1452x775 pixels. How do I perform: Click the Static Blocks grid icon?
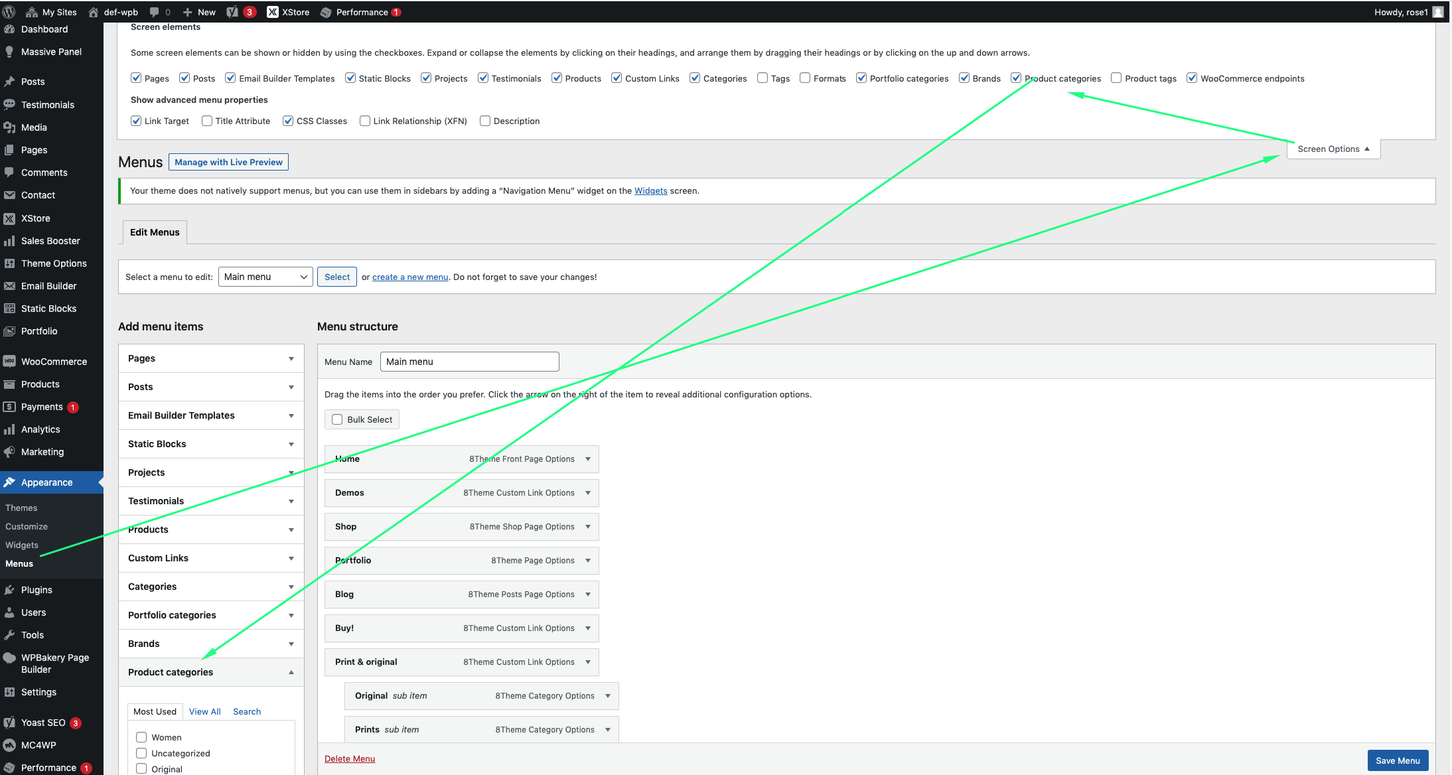click(x=9, y=309)
